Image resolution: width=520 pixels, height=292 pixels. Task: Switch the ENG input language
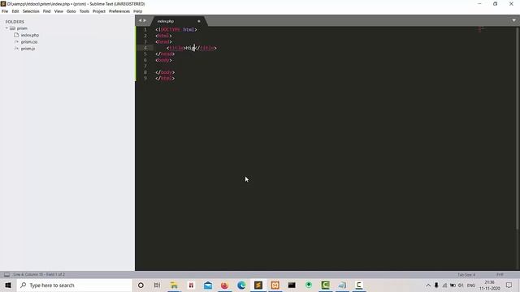click(x=471, y=286)
